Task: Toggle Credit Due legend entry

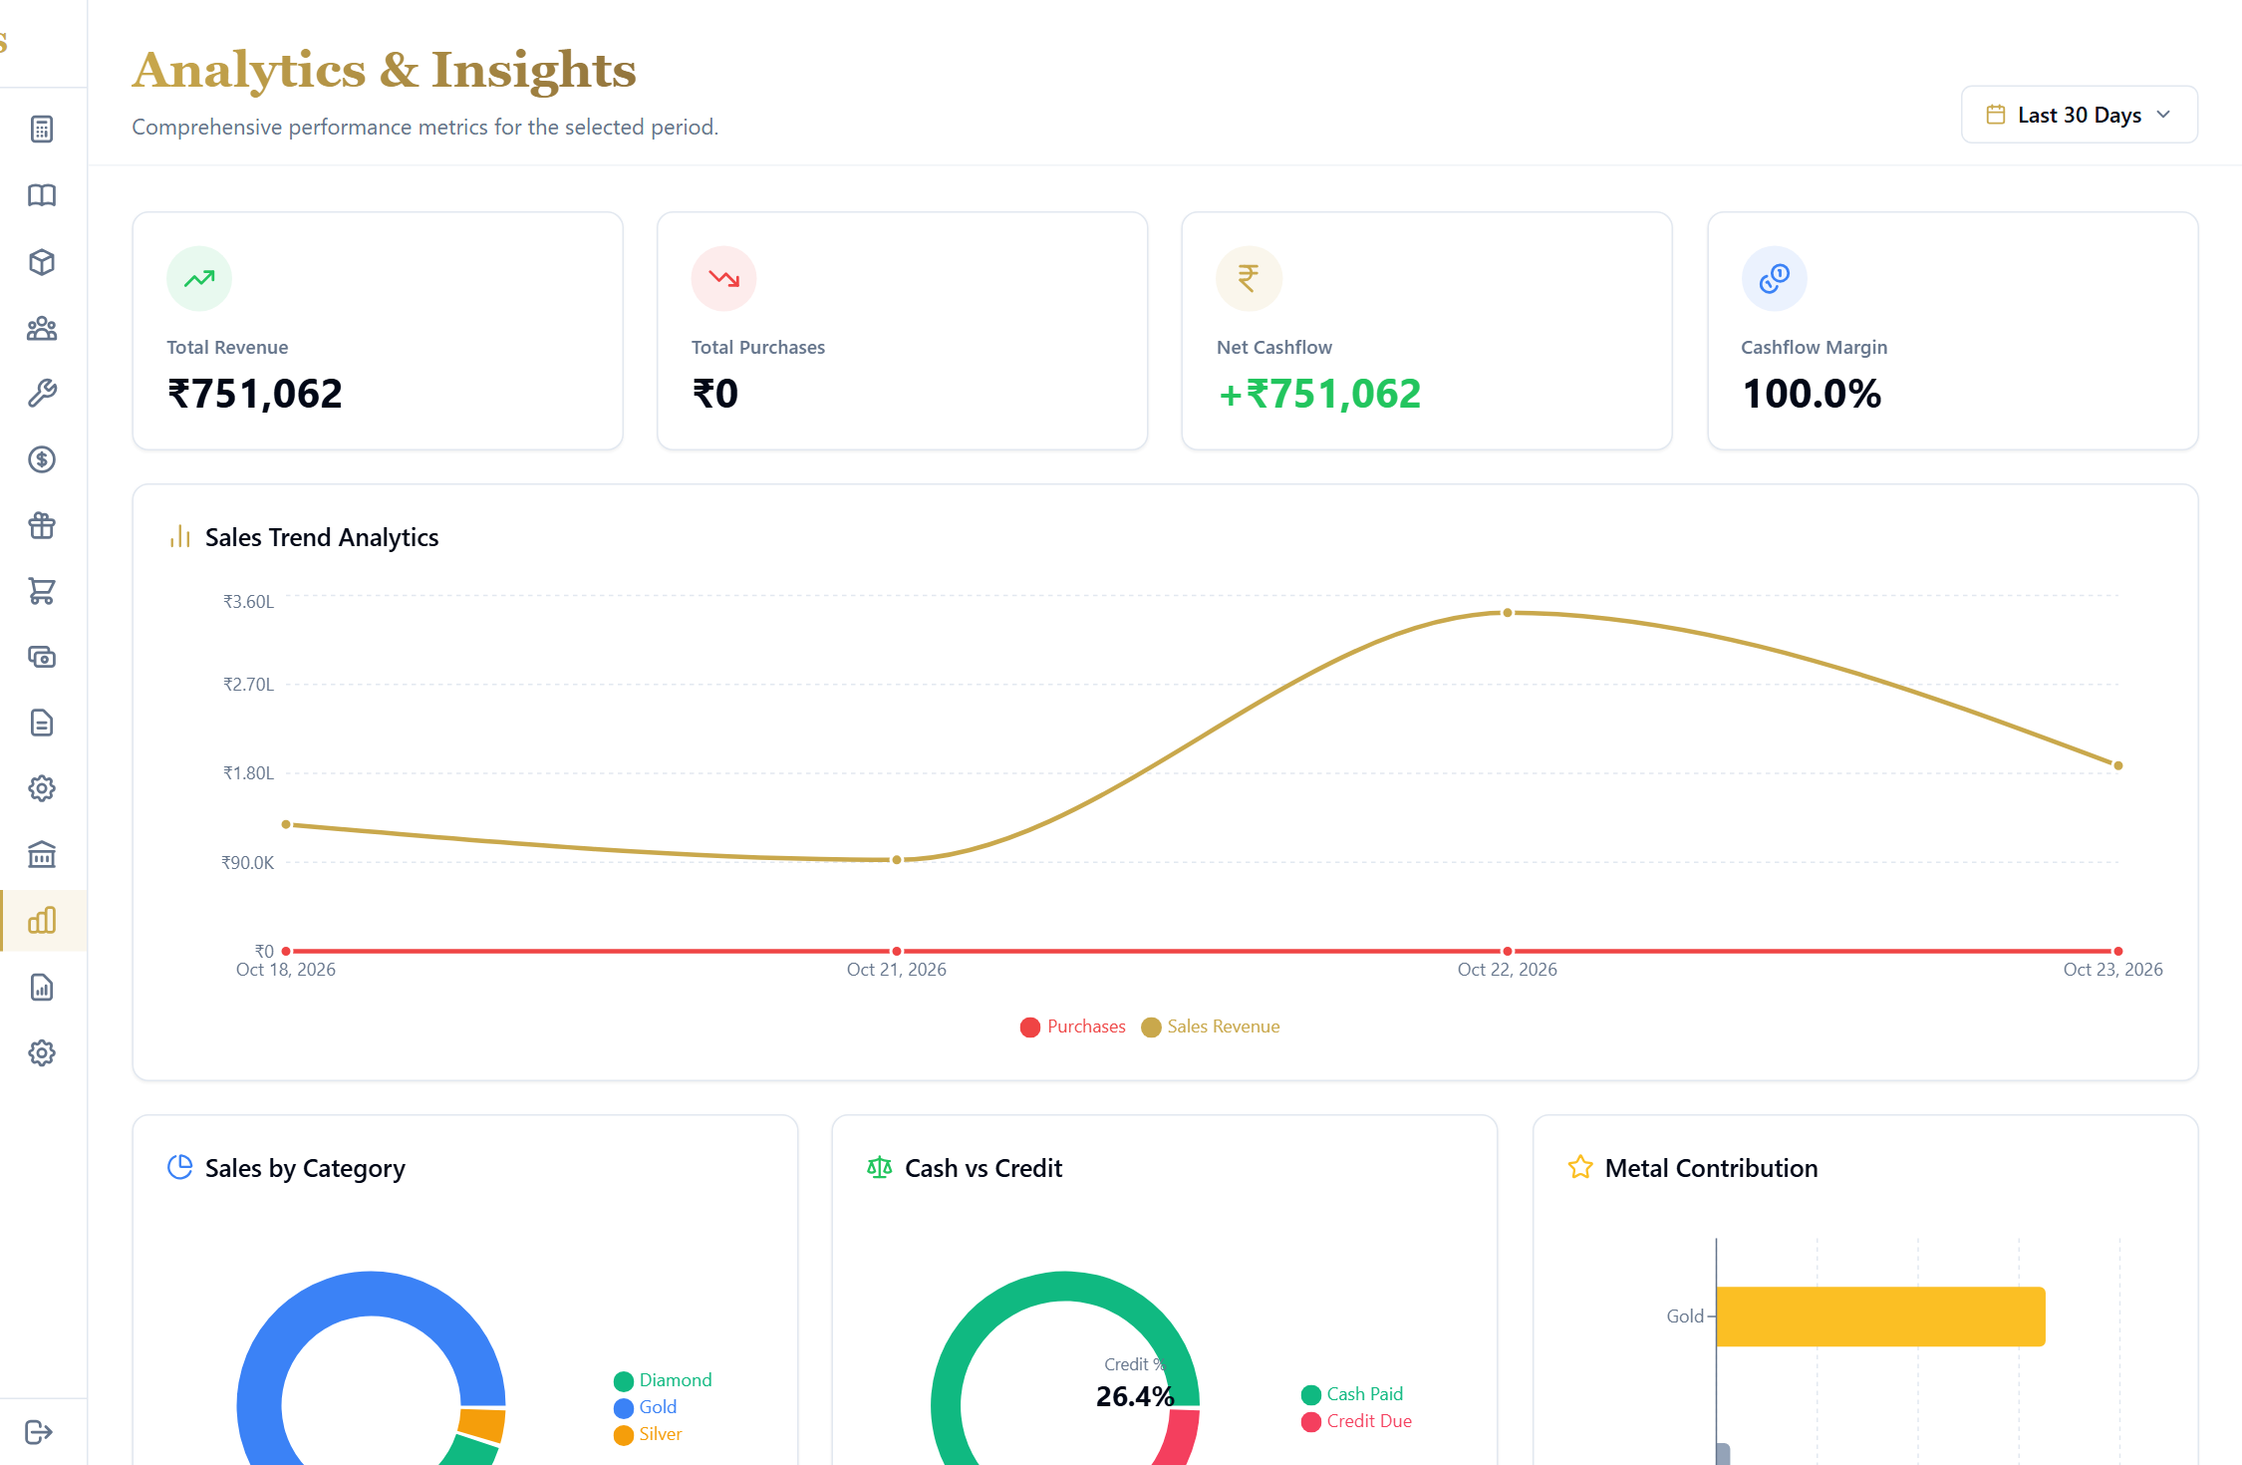Action: coord(1357,1421)
